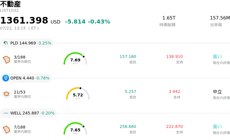Click the 1.65T market cap figure
Viewport: 230px width, 140px height.
169,18
